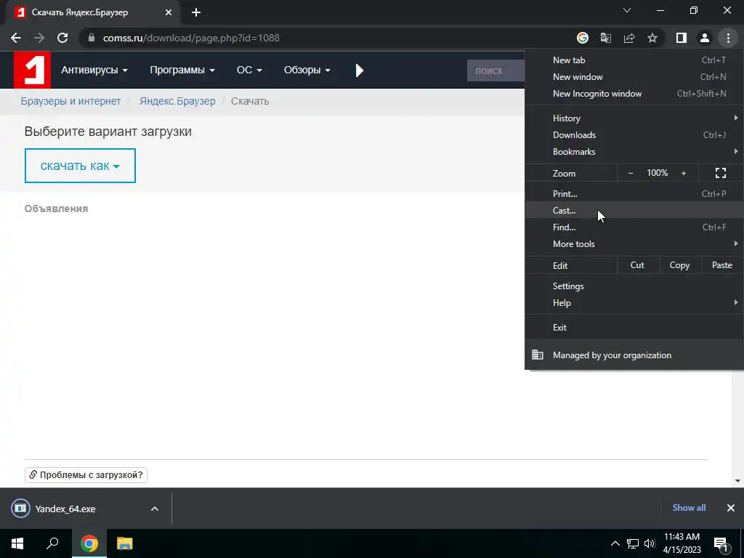744x558 pixels.
Task: Open the Google account icon in address bar
Action: [x=583, y=38]
